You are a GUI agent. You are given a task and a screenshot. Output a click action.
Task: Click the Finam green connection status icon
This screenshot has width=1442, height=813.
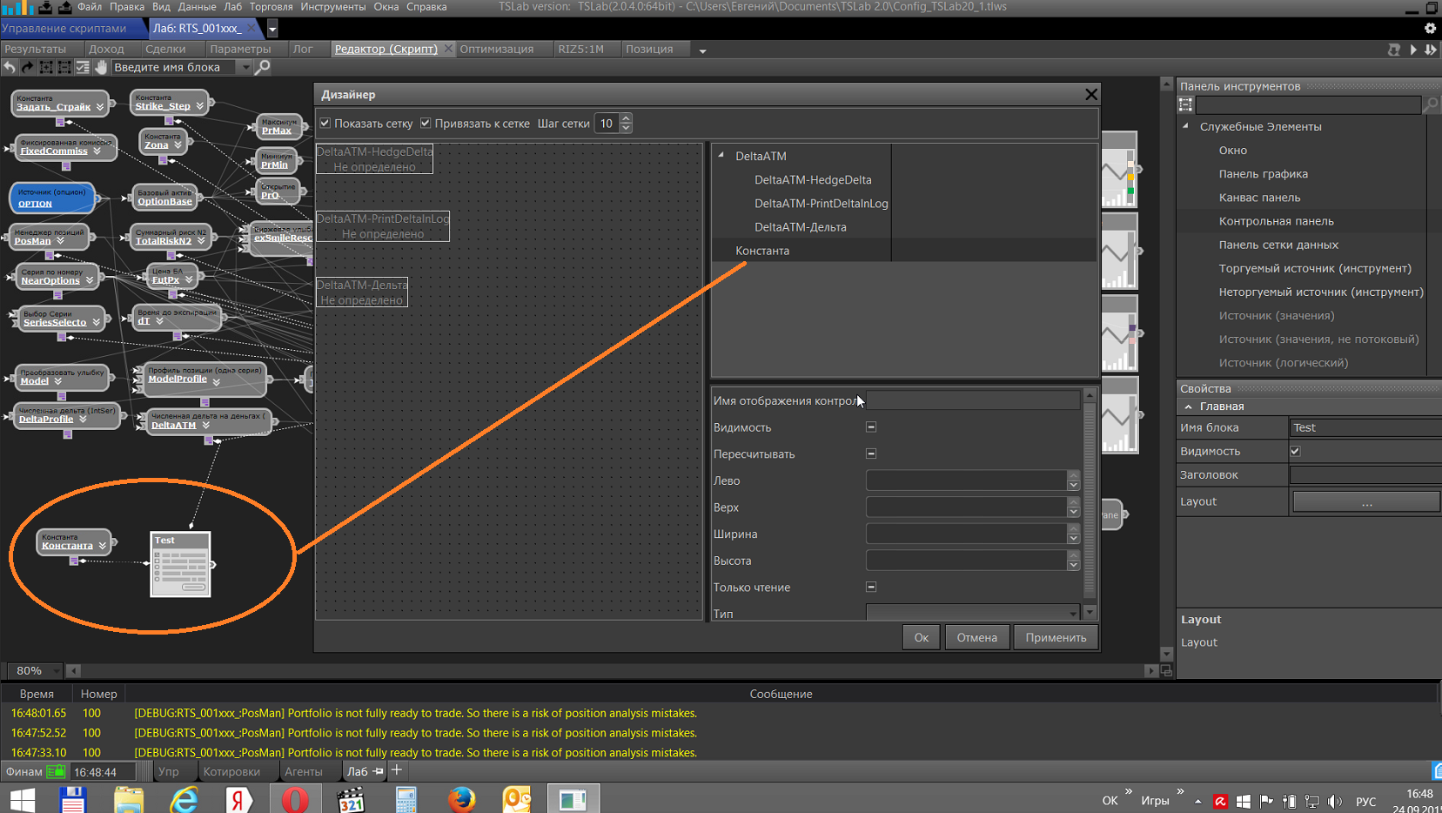click(56, 771)
